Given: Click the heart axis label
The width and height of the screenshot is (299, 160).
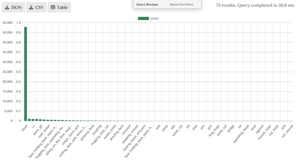Looking at the screenshot, I should 25,128.
